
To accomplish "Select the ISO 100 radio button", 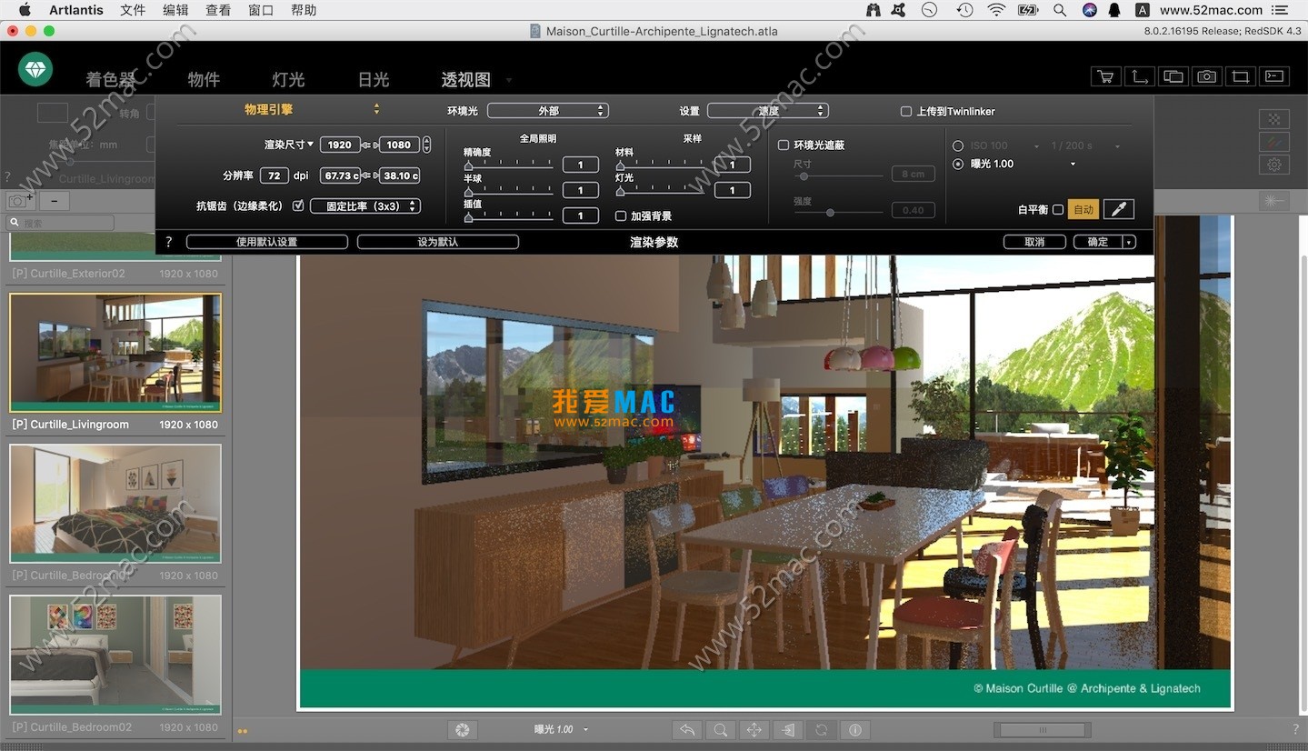I will click(958, 145).
